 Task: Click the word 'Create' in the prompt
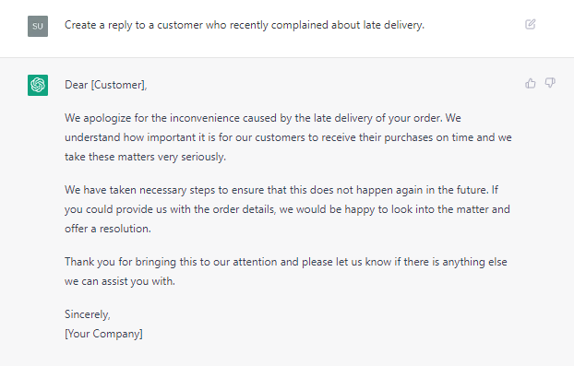(80, 25)
